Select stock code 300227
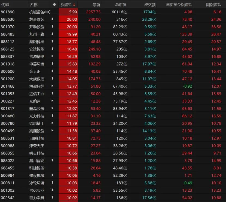This screenshot has width=226, height=202. click(8, 101)
